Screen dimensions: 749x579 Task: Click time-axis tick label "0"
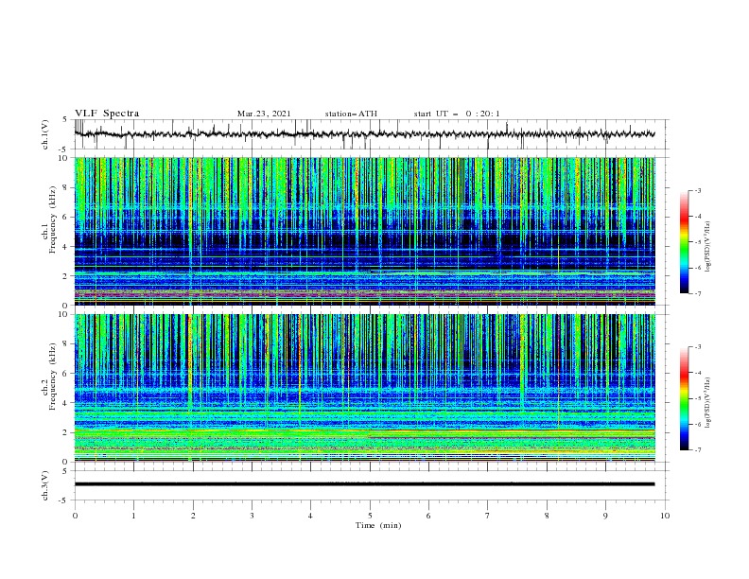[75, 516]
